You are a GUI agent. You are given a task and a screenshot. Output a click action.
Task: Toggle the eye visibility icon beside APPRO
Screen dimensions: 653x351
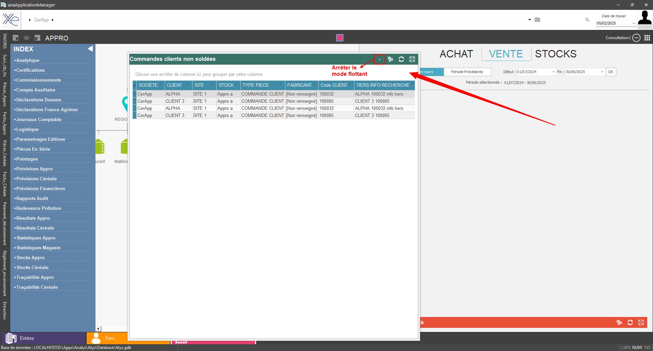click(x=27, y=38)
